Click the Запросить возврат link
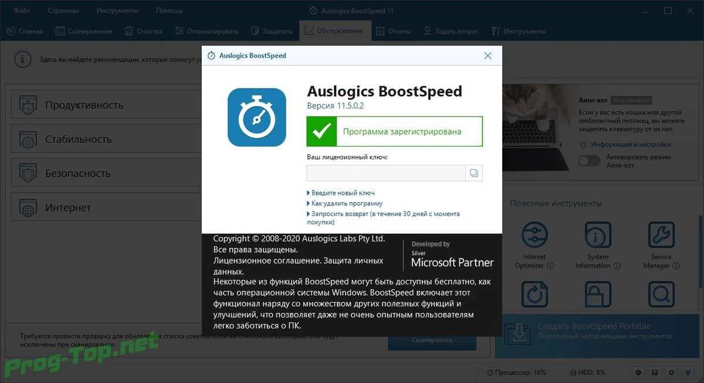Screen dimensions: 704x383 (384, 218)
